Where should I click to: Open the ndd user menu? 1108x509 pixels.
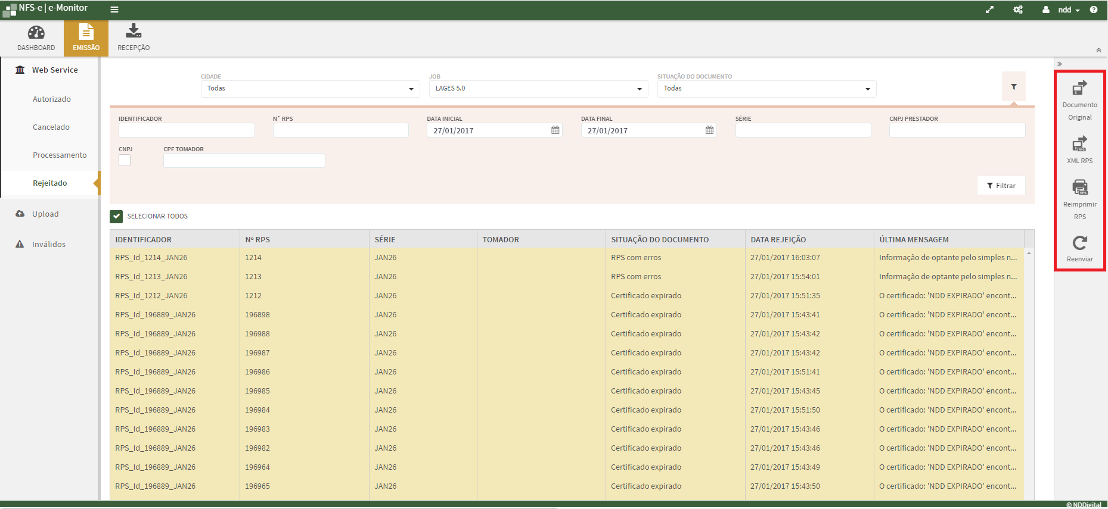click(x=1064, y=10)
